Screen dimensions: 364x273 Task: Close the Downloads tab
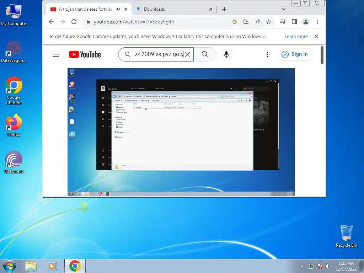[210, 9]
